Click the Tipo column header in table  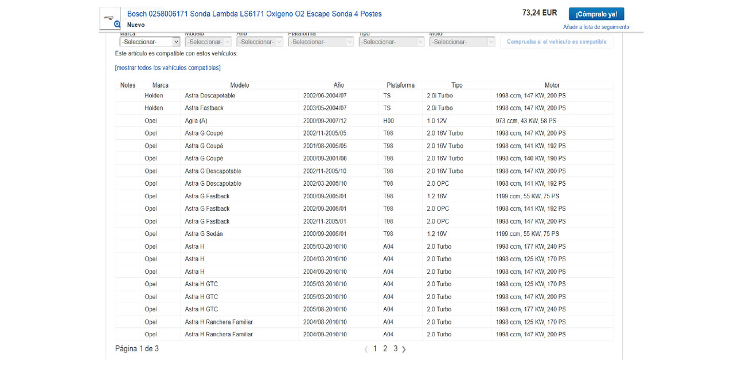click(457, 85)
